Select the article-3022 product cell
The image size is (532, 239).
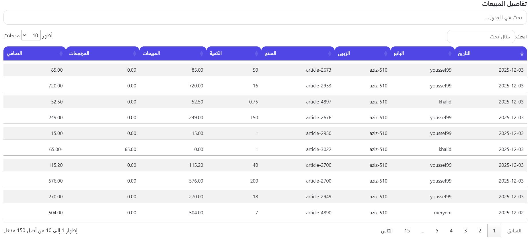point(318,149)
